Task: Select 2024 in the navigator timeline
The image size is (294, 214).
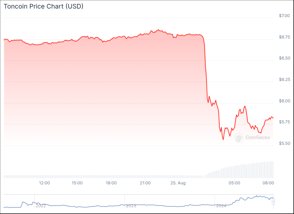Action: point(221,206)
